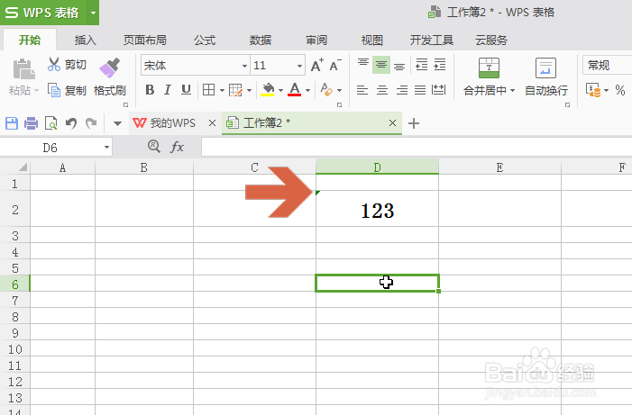
Task: Open the WPS 表格 application menu
Action: click(43, 13)
